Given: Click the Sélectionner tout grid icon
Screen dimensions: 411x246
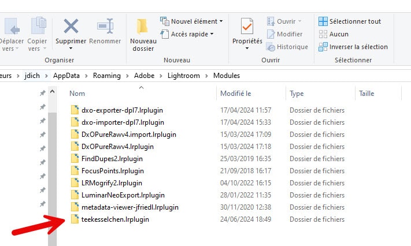Looking at the screenshot, I should [x=323, y=21].
